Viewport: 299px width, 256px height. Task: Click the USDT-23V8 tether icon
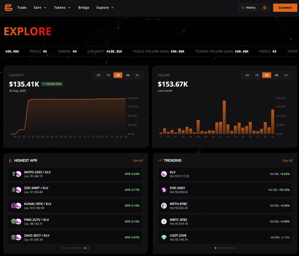(164, 237)
